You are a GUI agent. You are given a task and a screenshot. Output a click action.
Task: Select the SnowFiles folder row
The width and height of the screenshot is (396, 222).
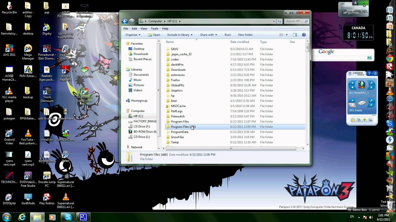click(235, 137)
